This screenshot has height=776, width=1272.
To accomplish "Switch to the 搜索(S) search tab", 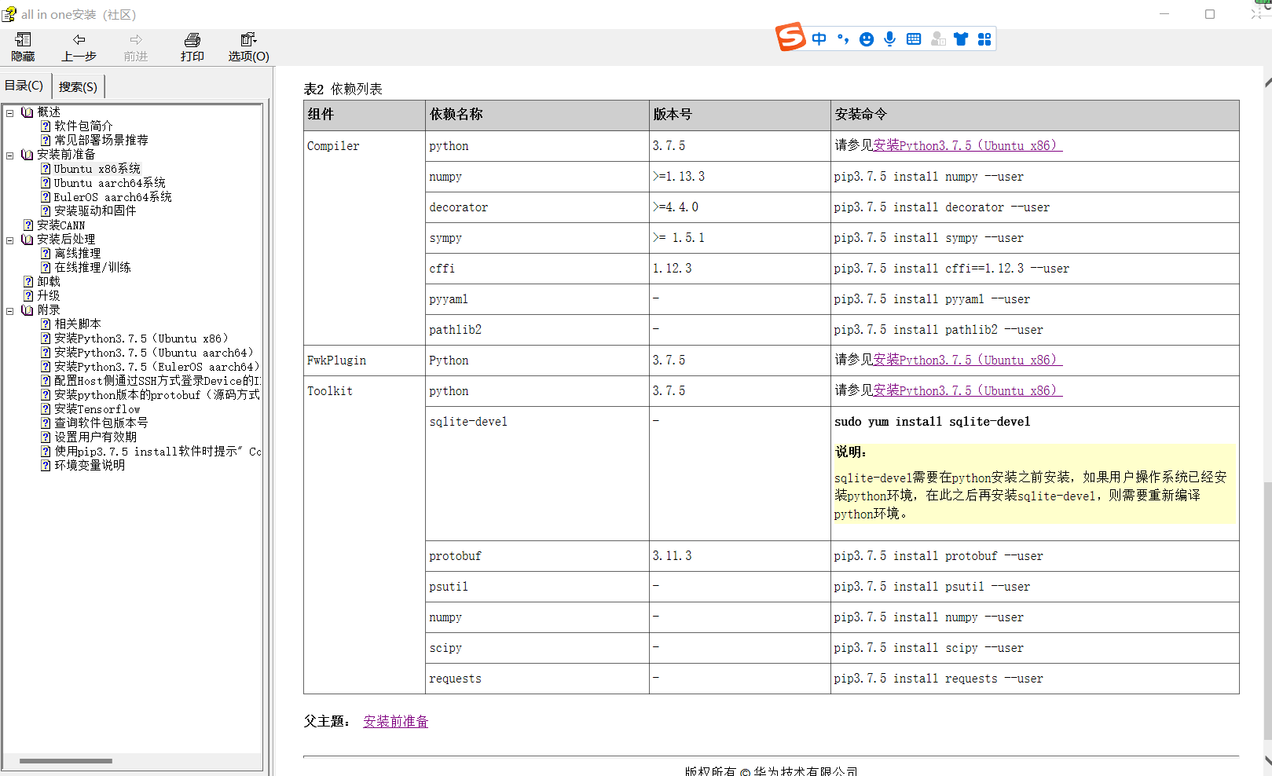I will (78, 86).
